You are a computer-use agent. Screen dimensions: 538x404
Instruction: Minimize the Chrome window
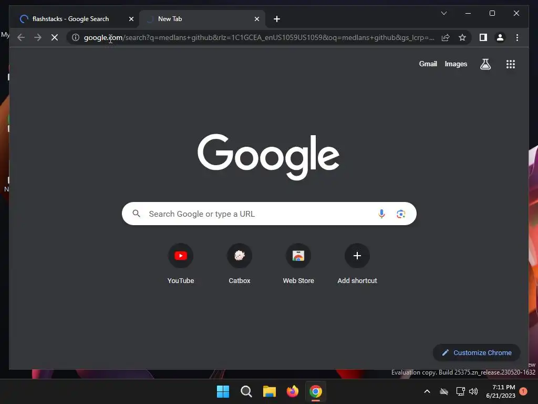point(468,13)
